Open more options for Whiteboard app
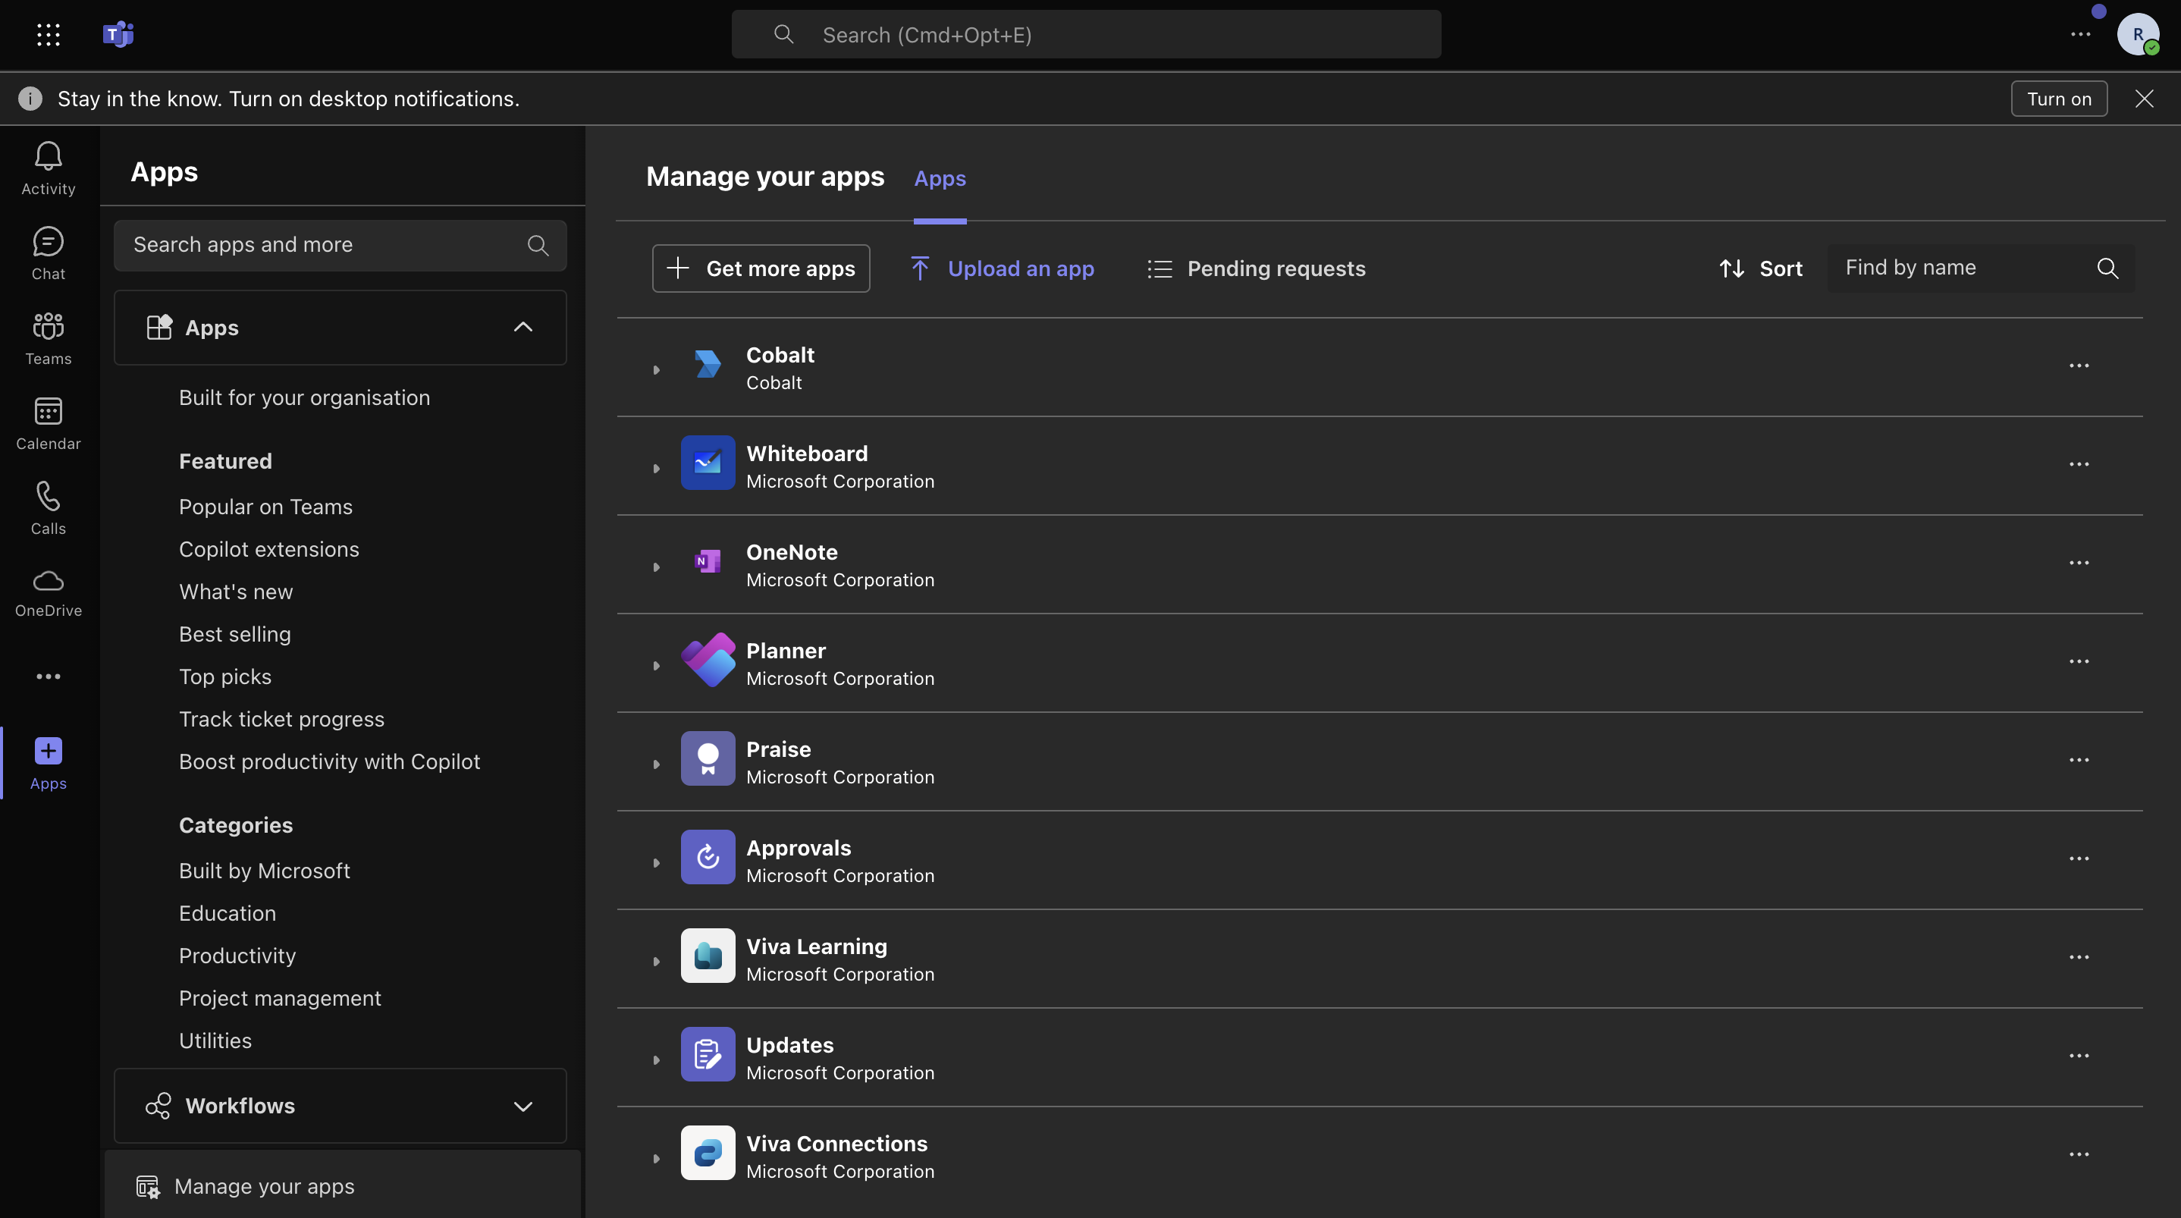 click(x=2080, y=465)
